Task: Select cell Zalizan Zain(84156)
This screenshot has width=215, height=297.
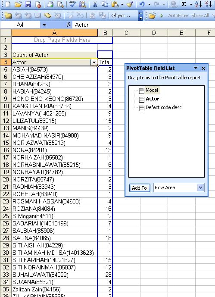Action: (55, 289)
